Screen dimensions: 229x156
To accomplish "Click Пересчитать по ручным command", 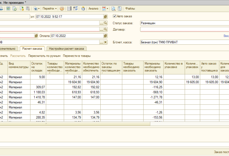I will pyautogui.click(x=44, y=56).
